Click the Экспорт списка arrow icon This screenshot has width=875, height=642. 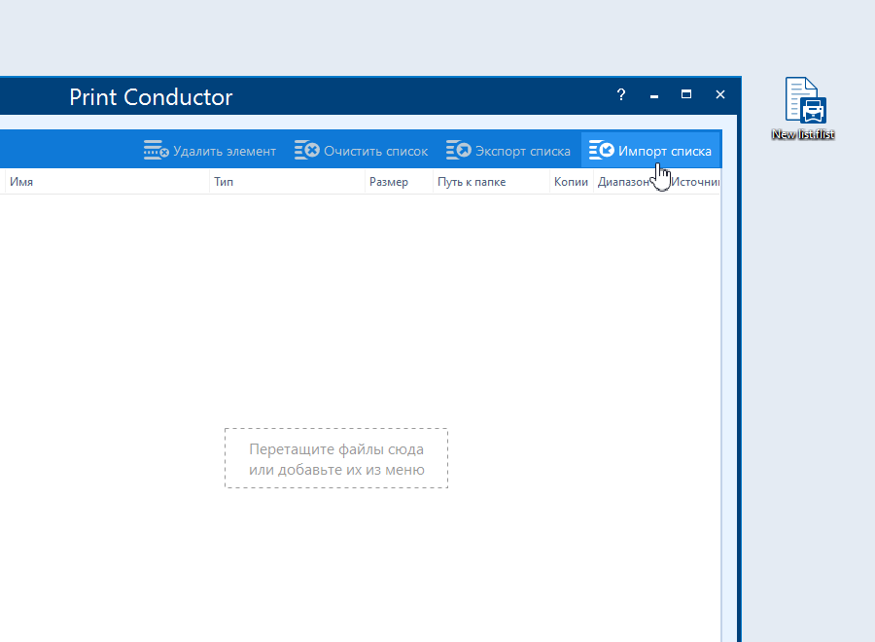(x=458, y=150)
